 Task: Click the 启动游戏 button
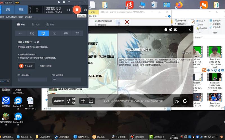58,101
